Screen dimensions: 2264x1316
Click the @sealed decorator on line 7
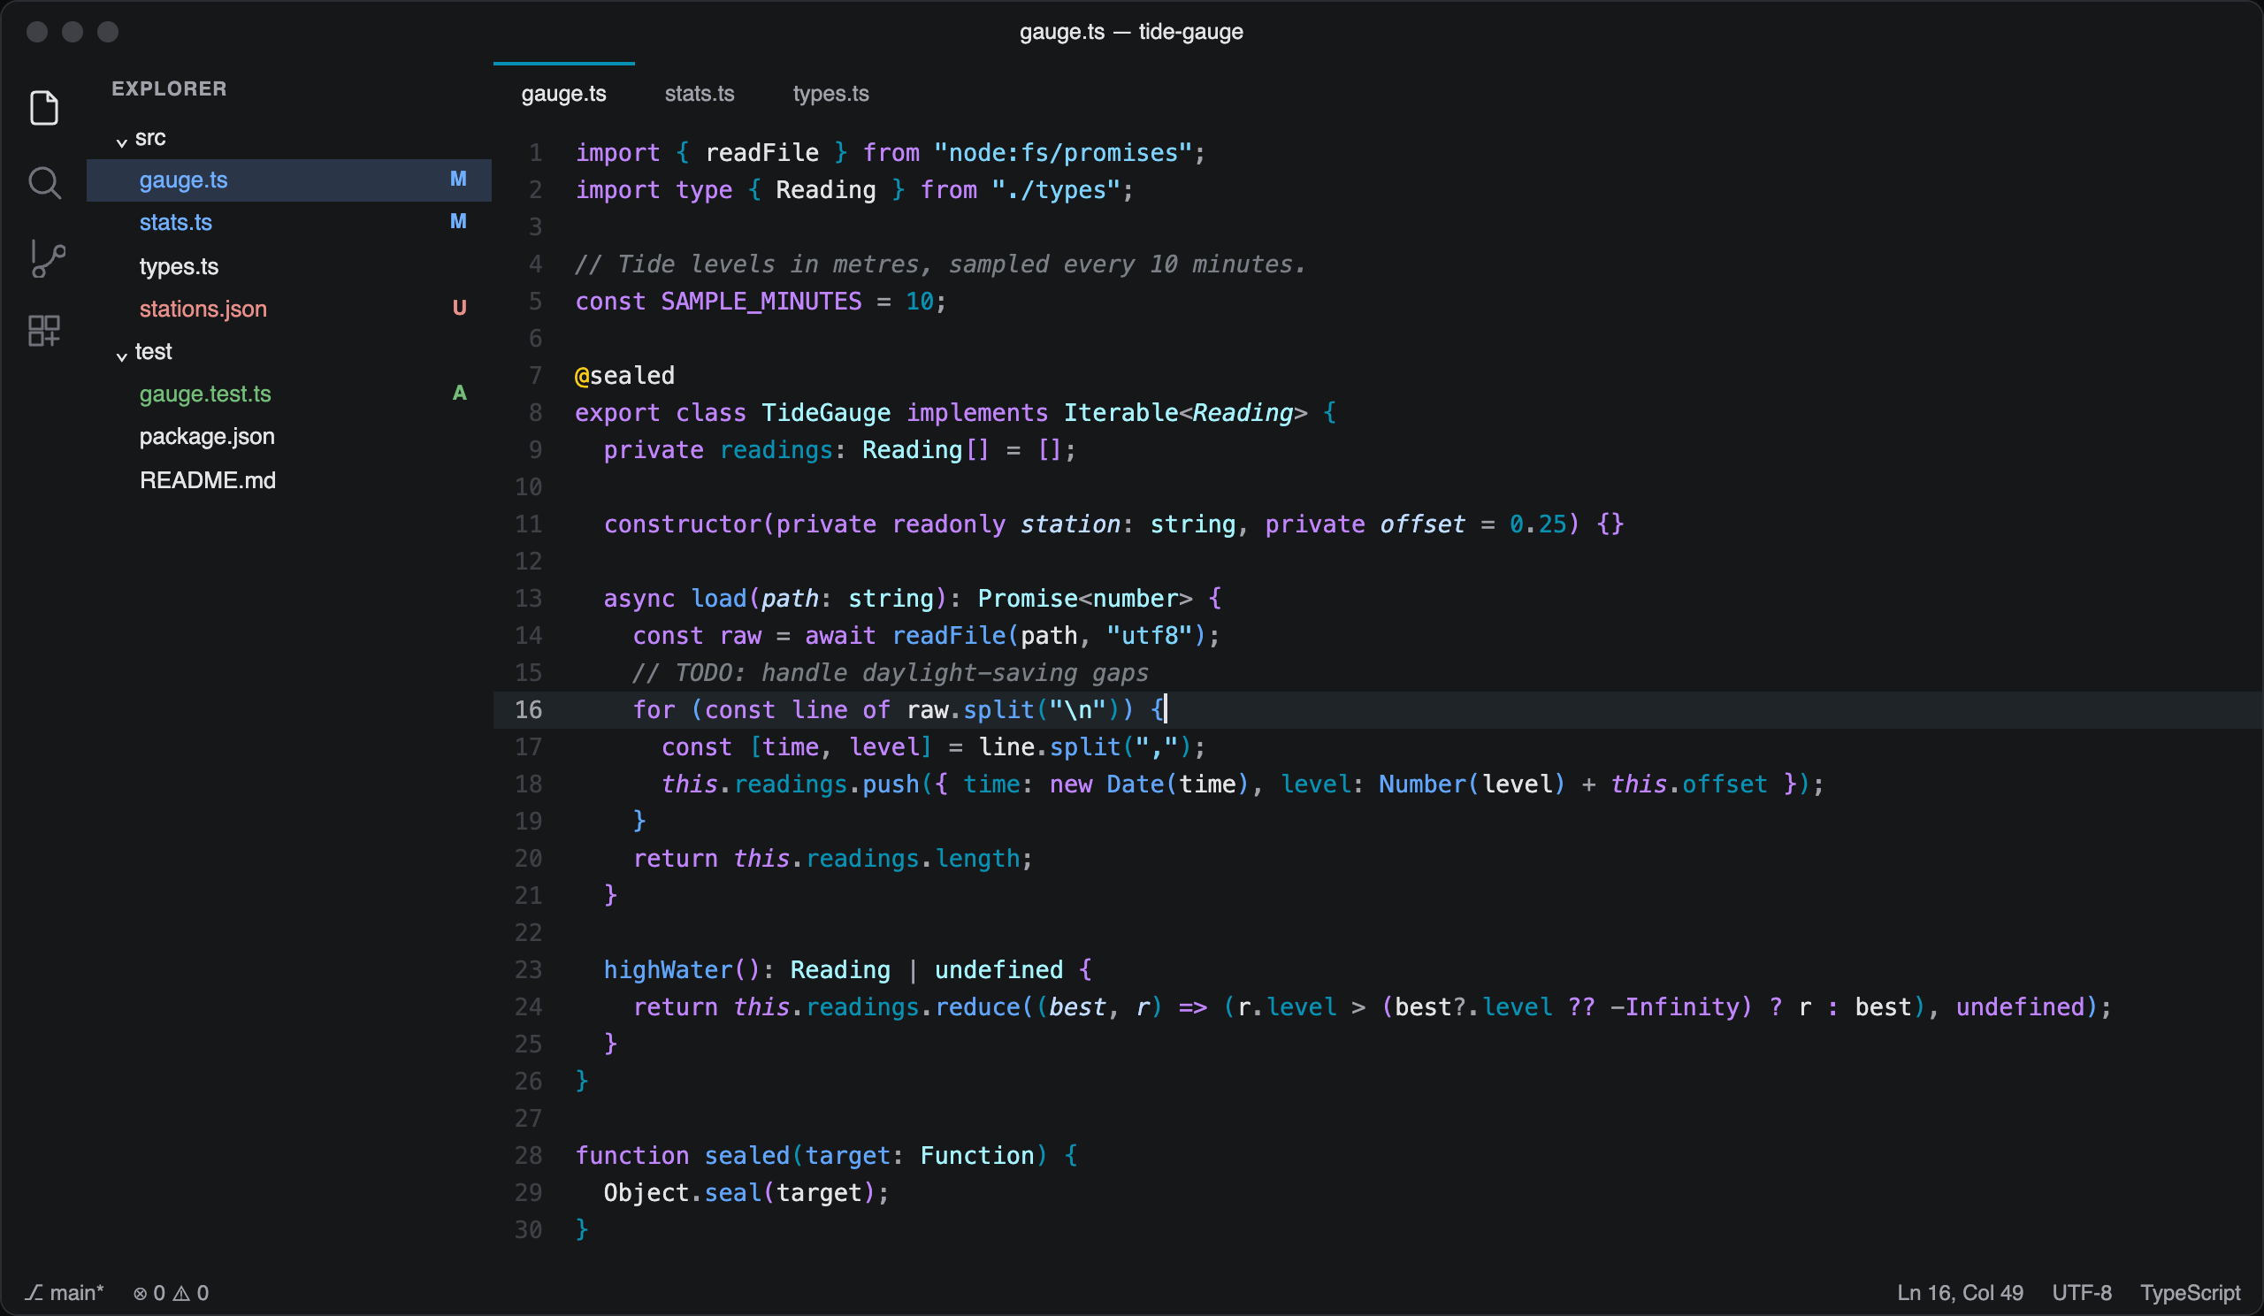(x=624, y=376)
